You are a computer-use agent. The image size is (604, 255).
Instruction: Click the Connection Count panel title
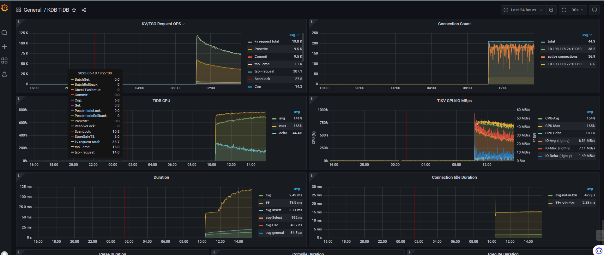pyautogui.click(x=454, y=24)
